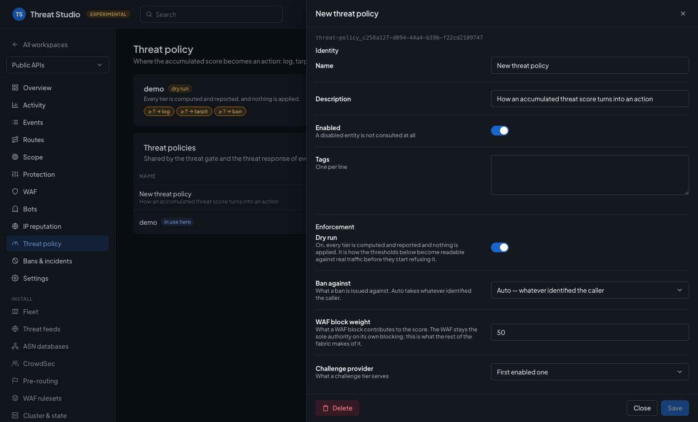
Task: Open the New threat policy table row
Action: [220, 197]
